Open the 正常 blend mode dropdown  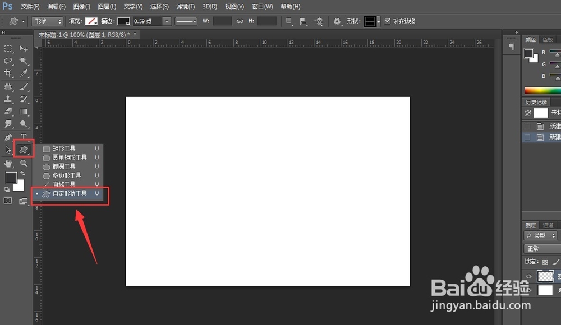tap(542, 249)
